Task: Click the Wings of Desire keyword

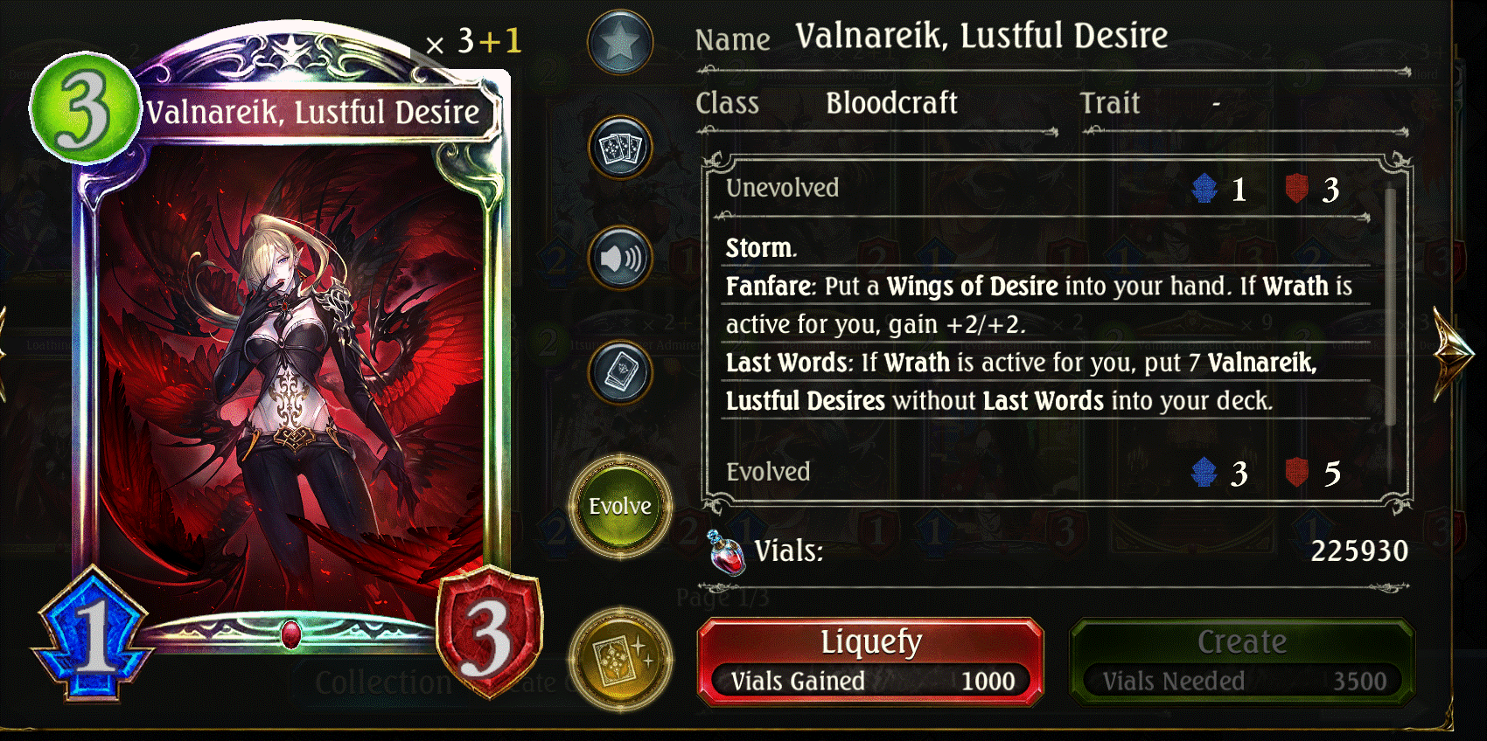Action: pos(973,287)
